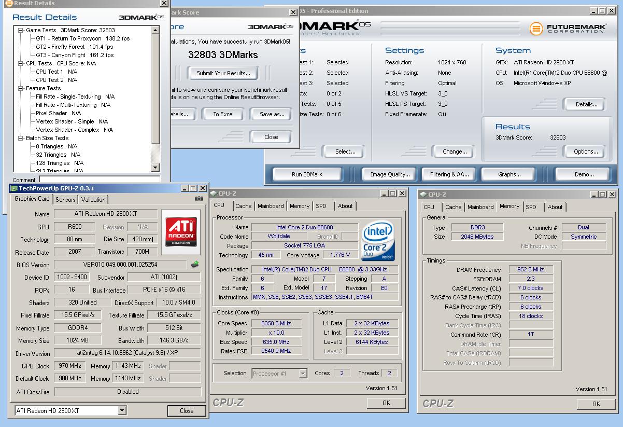
Task: Click the Submit Your Results button
Action: [x=223, y=73]
